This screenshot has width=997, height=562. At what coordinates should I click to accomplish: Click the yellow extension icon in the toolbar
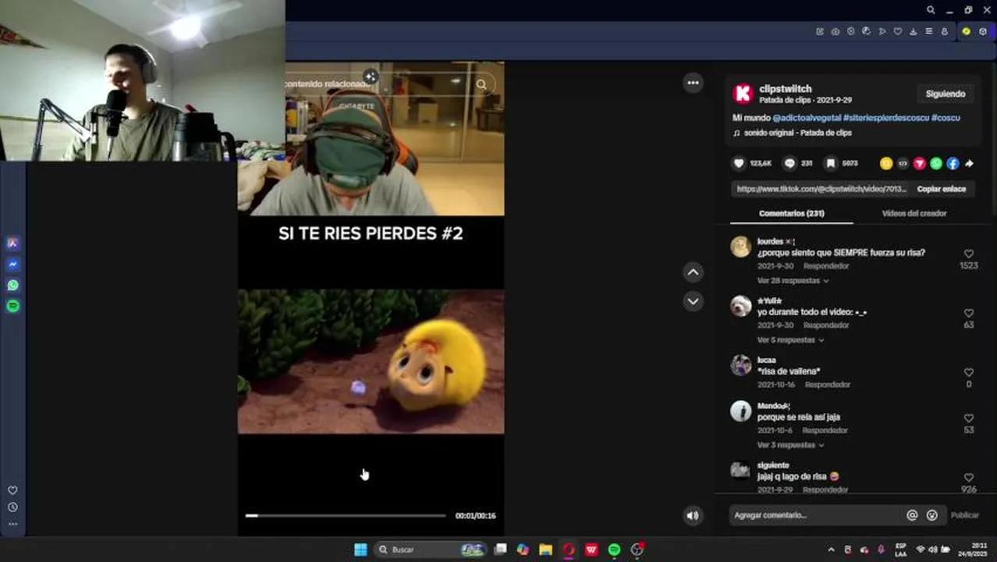click(x=966, y=31)
